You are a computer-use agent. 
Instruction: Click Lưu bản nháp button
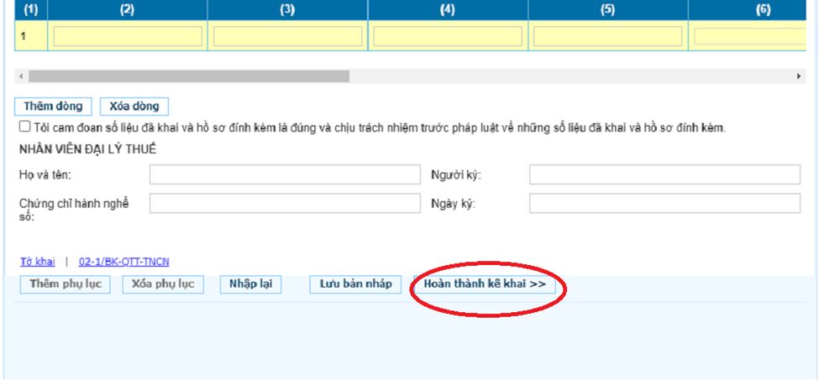point(355,284)
